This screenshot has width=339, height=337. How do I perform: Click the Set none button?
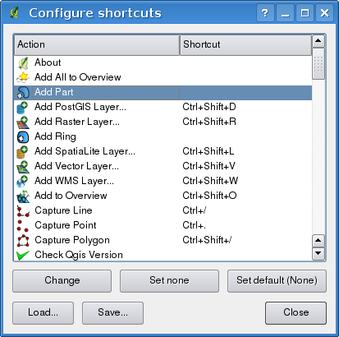coord(169,280)
